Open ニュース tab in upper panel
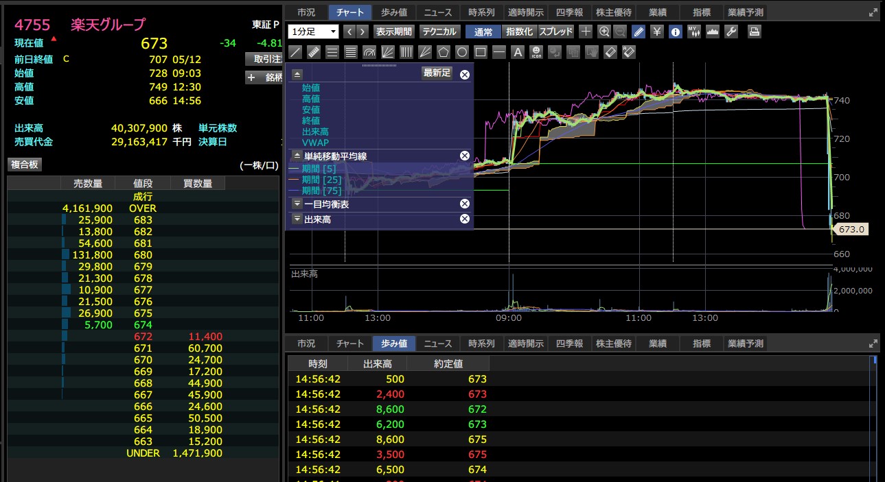The image size is (885, 482). (438, 12)
